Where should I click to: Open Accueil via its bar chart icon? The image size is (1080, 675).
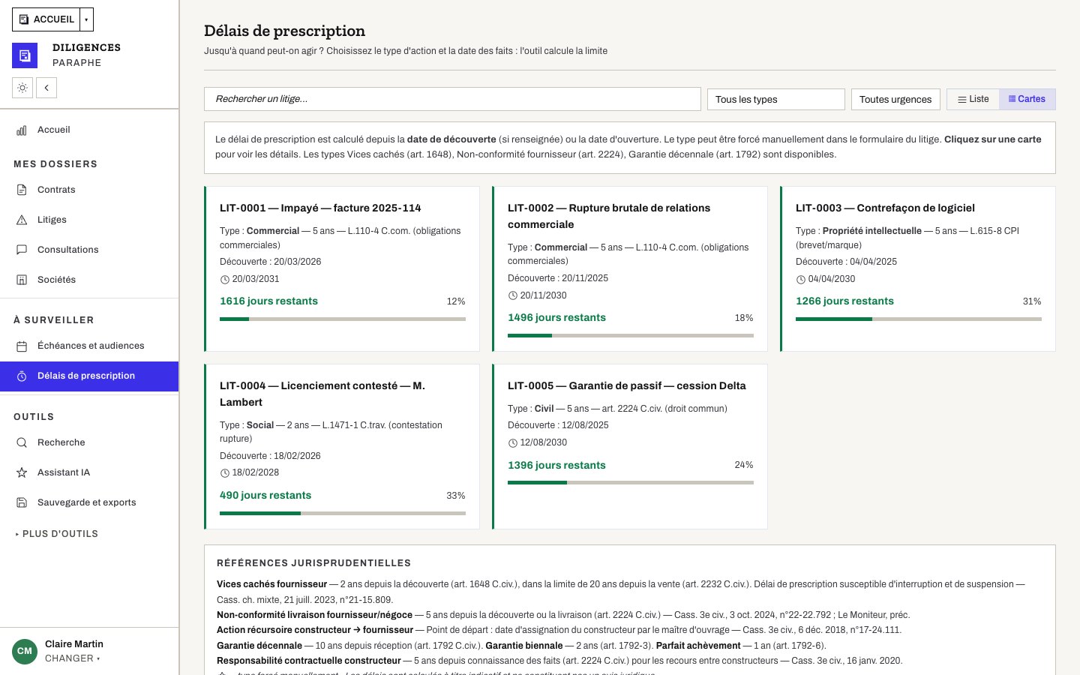point(22,130)
